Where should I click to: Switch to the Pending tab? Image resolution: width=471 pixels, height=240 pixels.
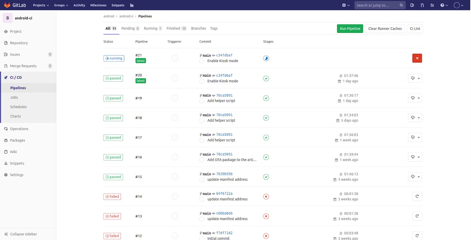click(130, 28)
